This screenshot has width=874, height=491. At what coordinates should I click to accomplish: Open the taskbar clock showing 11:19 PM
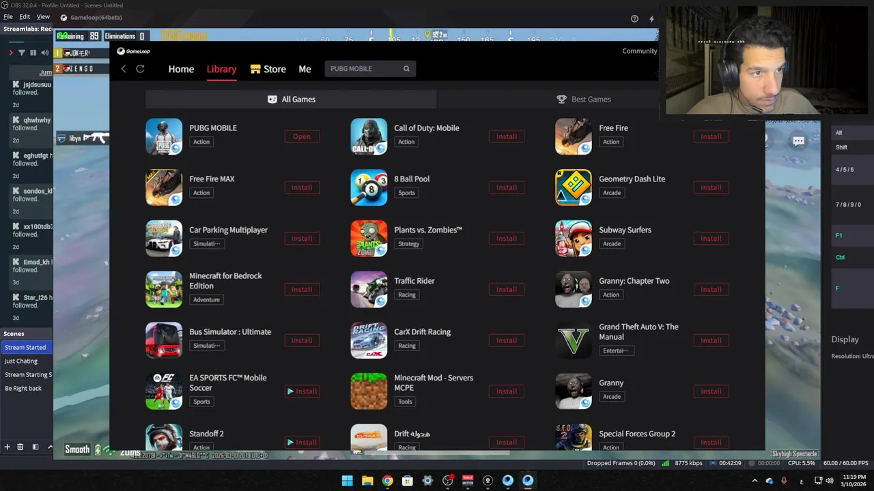854,481
